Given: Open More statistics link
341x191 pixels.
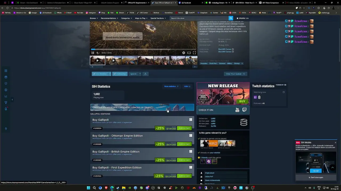Looking at the screenshot, I should tap(171, 86).
